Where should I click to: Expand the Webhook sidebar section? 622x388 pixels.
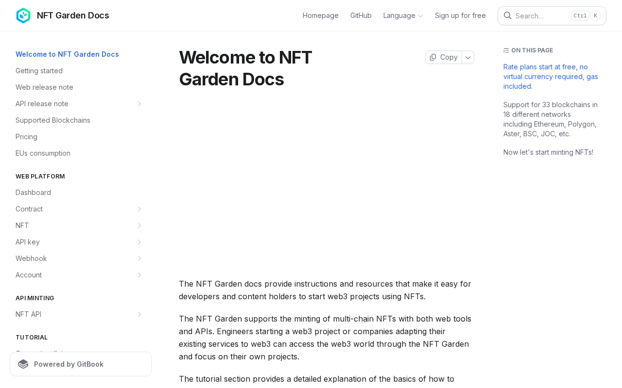(x=139, y=259)
